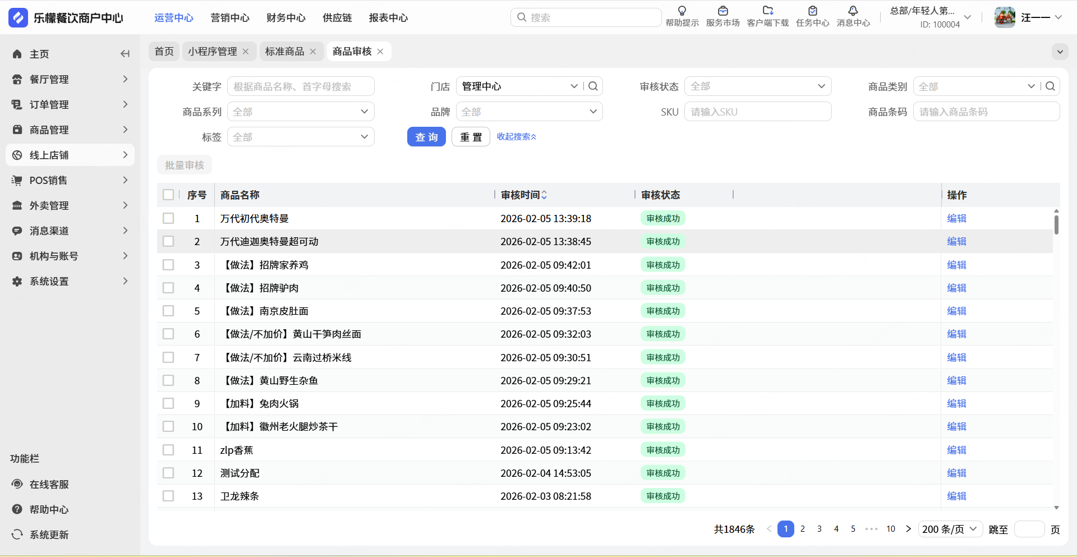Select the checkbox for row 卫龙辣条

(168, 496)
